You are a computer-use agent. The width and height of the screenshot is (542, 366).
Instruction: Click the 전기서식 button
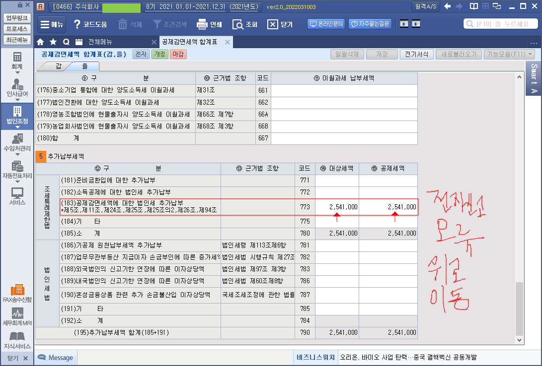point(416,54)
